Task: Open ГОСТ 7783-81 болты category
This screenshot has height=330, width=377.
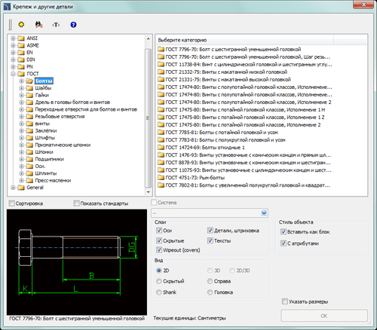Action: [222, 140]
